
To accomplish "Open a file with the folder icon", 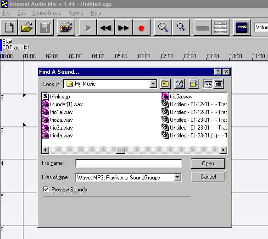I will (27, 27).
